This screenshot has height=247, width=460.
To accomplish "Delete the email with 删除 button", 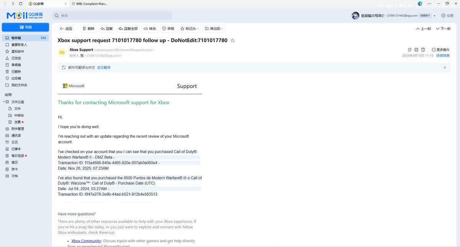I will point(88,28).
